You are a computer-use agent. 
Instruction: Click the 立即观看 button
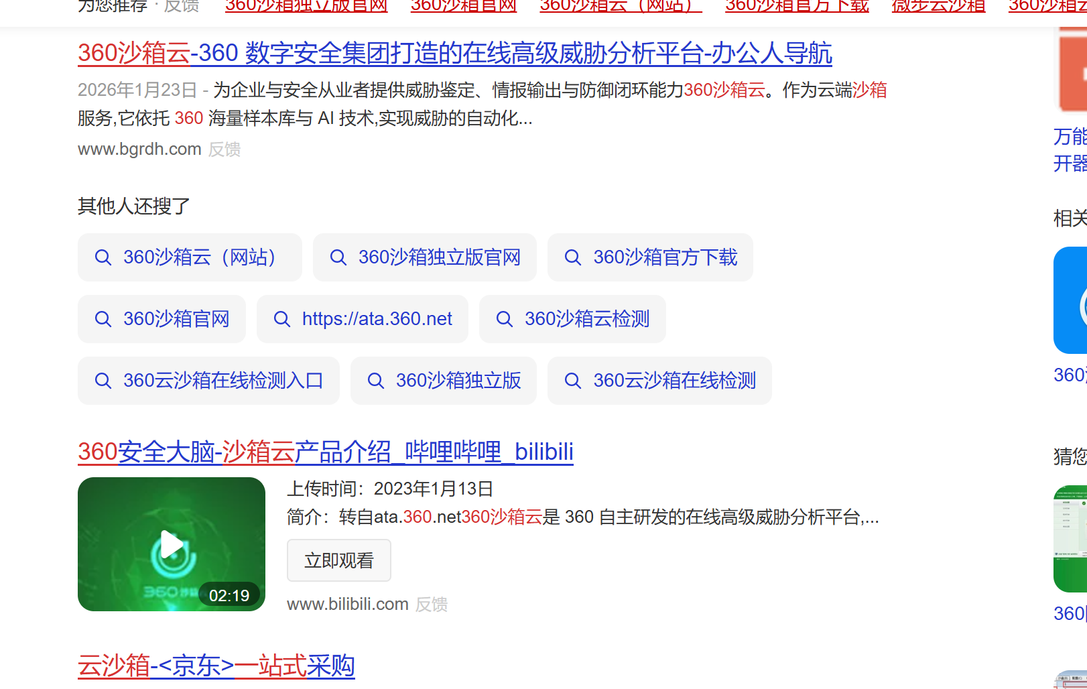tap(339, 560)
